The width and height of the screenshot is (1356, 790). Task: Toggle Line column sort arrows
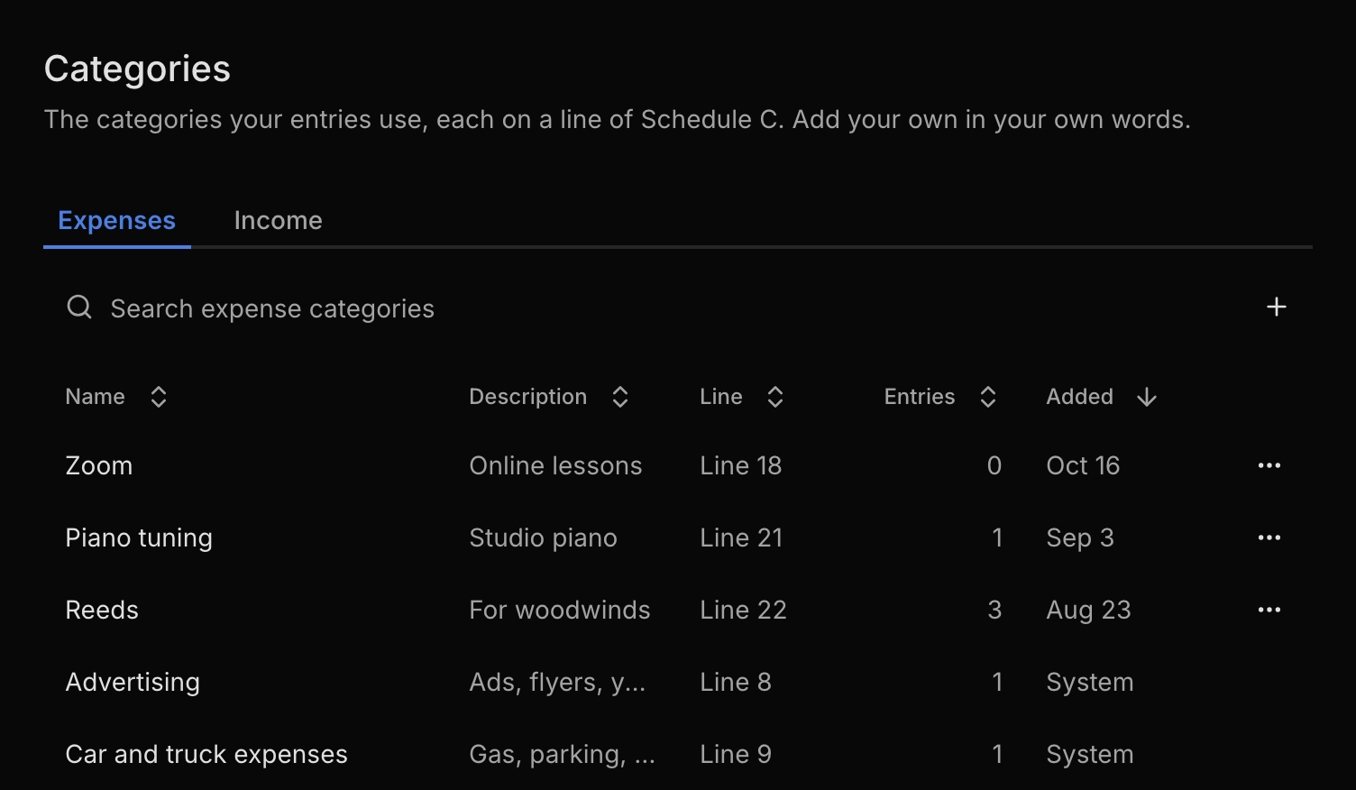coord(775,397)
